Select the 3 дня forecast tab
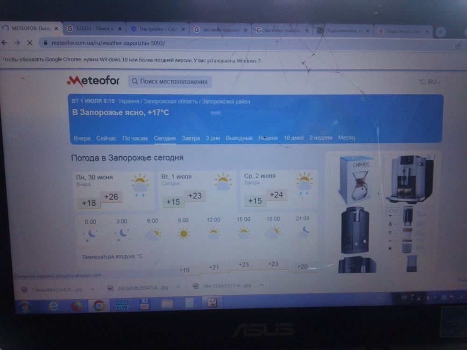 [212, 138]
